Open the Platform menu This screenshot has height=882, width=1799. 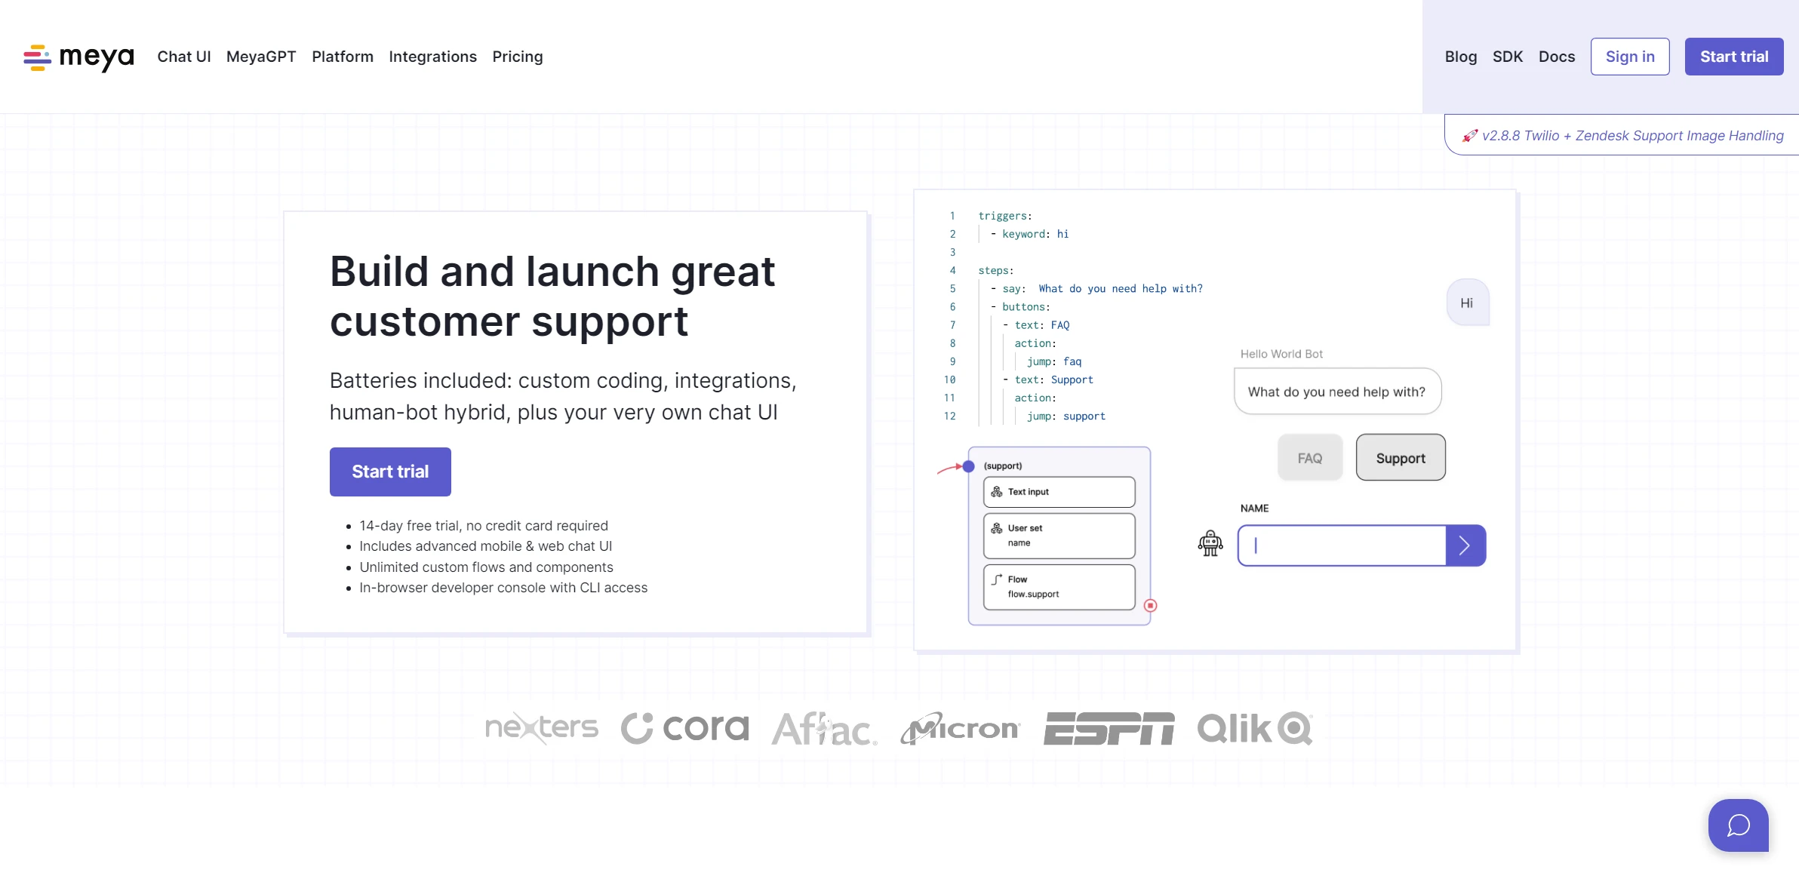point(343,57)
